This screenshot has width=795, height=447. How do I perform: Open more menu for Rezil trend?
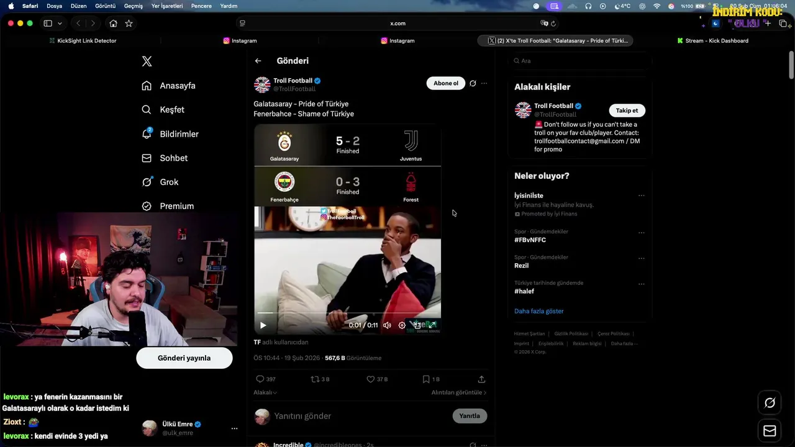642,258
